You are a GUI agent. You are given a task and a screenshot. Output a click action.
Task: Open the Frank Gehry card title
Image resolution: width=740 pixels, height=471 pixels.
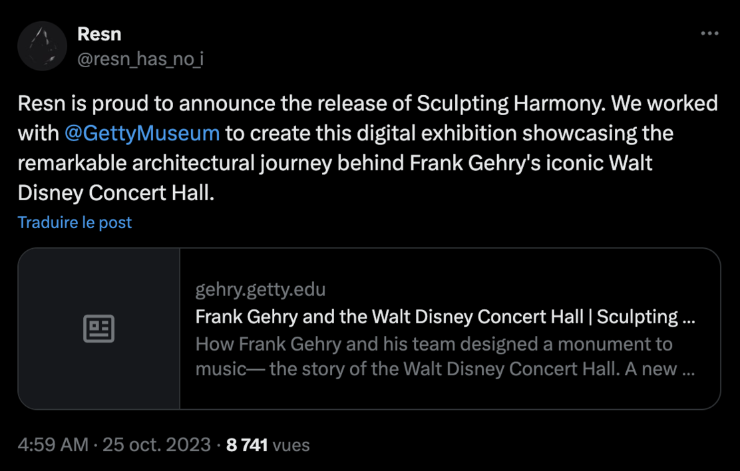pyautogui.click(x=445, y=317)
